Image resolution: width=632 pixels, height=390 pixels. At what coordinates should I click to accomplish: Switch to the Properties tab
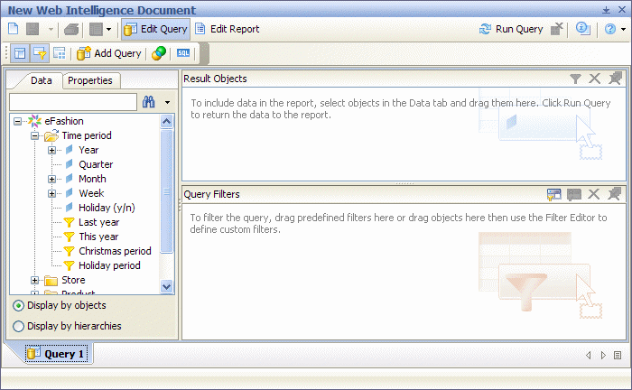click(x=90, y=80)
